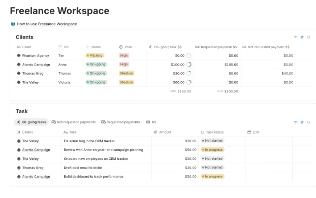The height and width of the screenshot is (198, 316).
Task: Open task Draft cold email to invite
Action: coord(83,168)
